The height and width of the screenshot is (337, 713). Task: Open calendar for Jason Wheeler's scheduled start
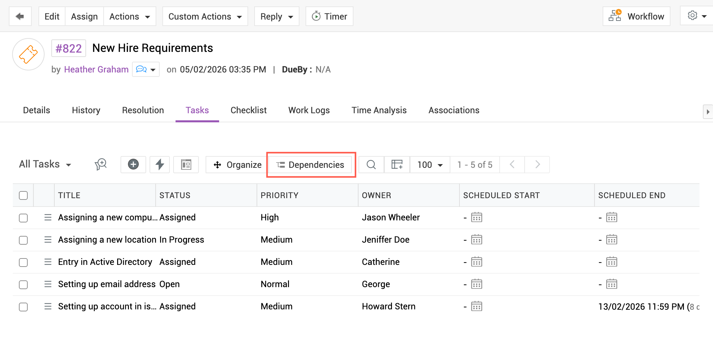coord(476,217)
